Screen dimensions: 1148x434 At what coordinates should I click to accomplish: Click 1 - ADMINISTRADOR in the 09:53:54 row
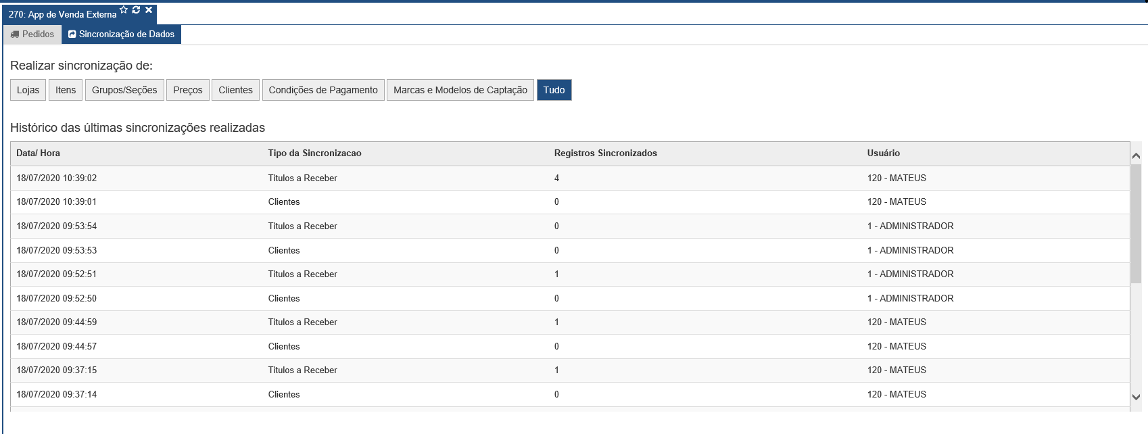[x=910, y=226]
